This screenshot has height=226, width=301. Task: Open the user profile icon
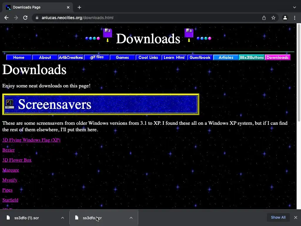point(285,18)
